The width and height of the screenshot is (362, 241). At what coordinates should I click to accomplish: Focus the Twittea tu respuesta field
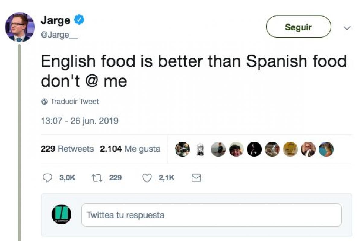click(211, 215)
